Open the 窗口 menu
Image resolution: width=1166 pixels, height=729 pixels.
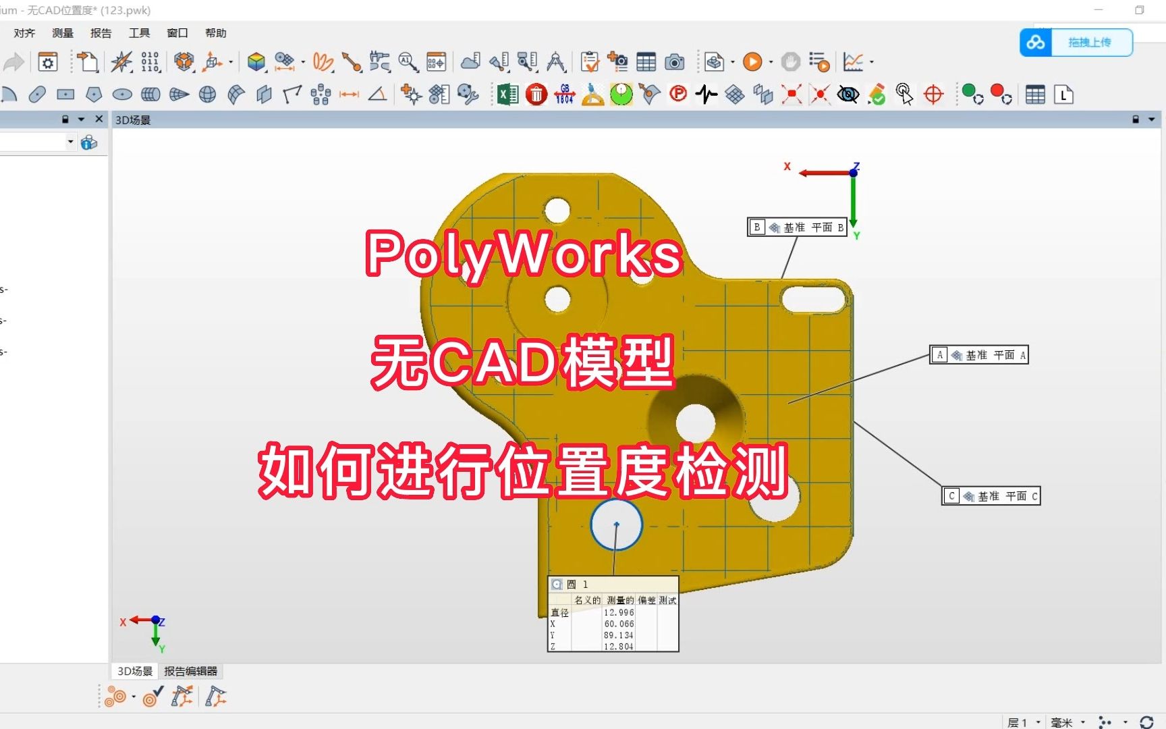coord(177,33)
